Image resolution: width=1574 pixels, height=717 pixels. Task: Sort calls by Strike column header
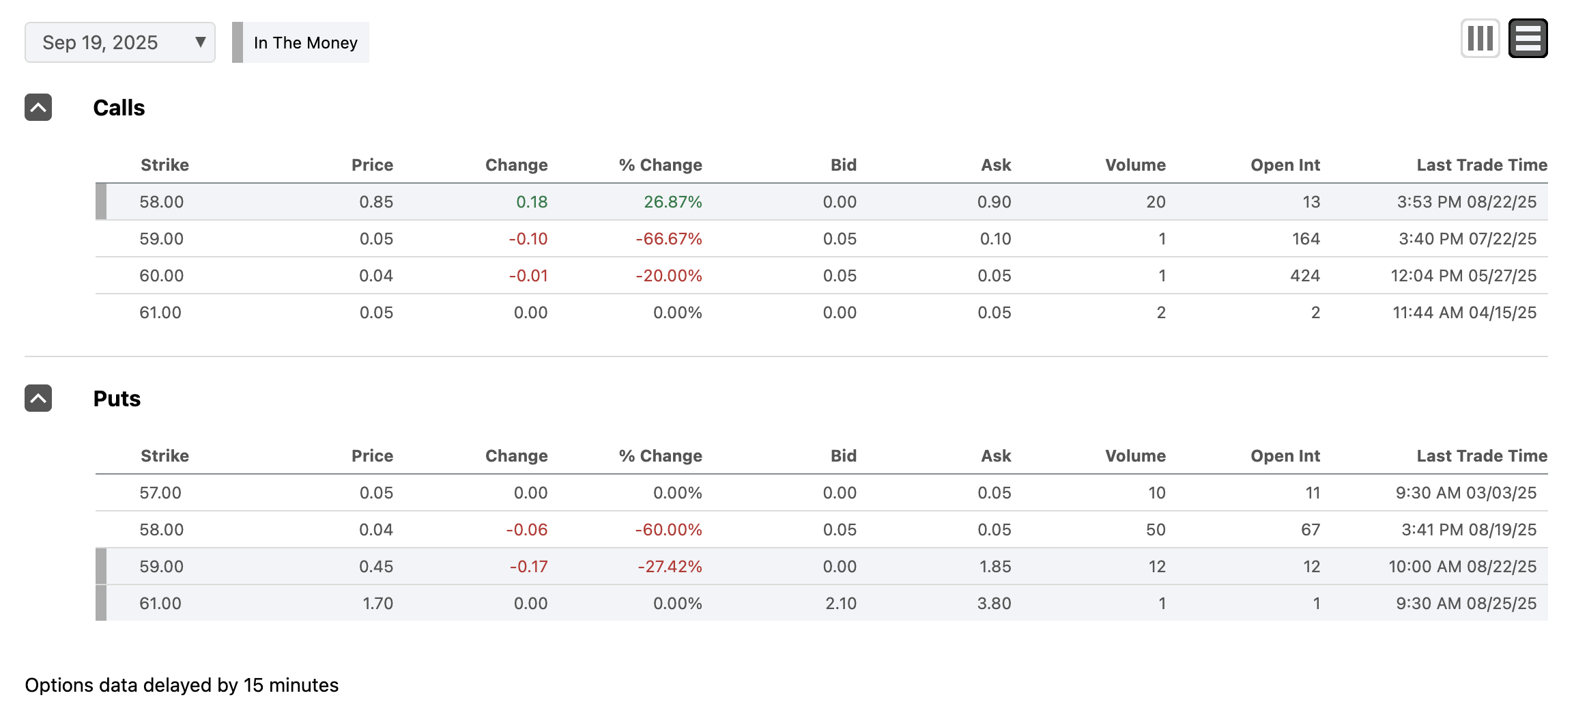pos(164,165)
